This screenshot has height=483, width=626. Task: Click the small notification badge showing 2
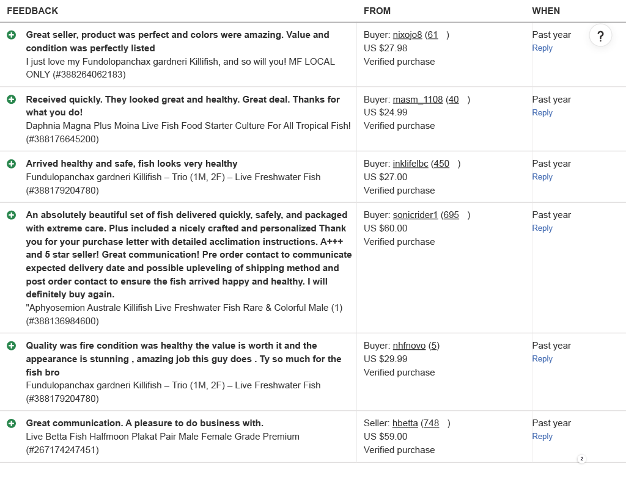(x=581, y=459)
